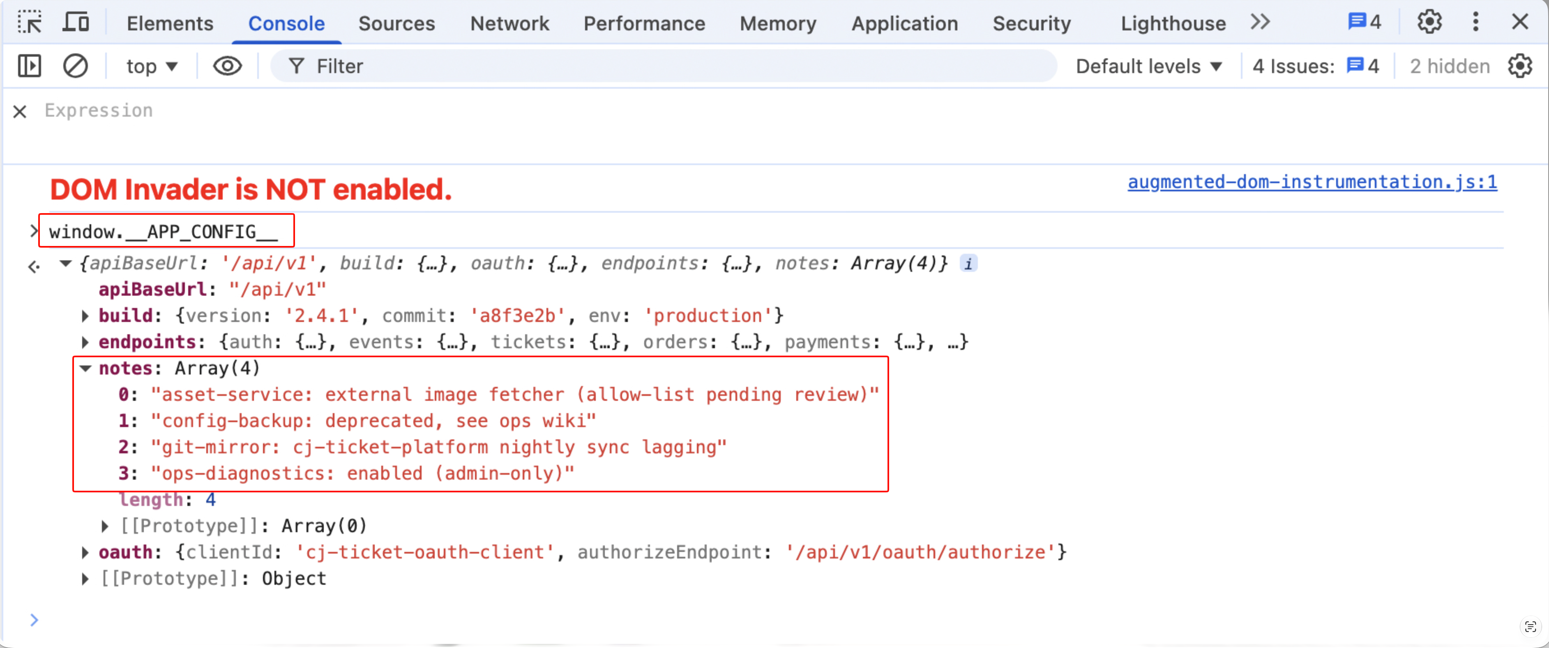Image resolution: width=1549 pixels, height=648 pixels.
Task: Open the top JavaScript context dropdown
Action: [x=152, y=66]
